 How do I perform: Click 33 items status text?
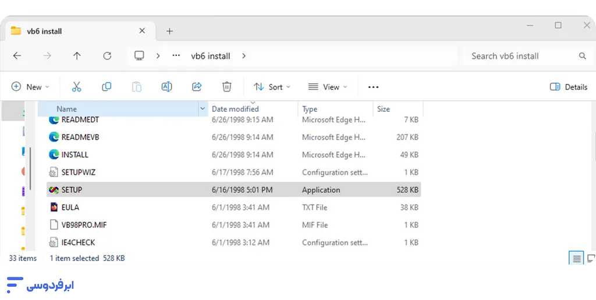(x=23, y=258)
